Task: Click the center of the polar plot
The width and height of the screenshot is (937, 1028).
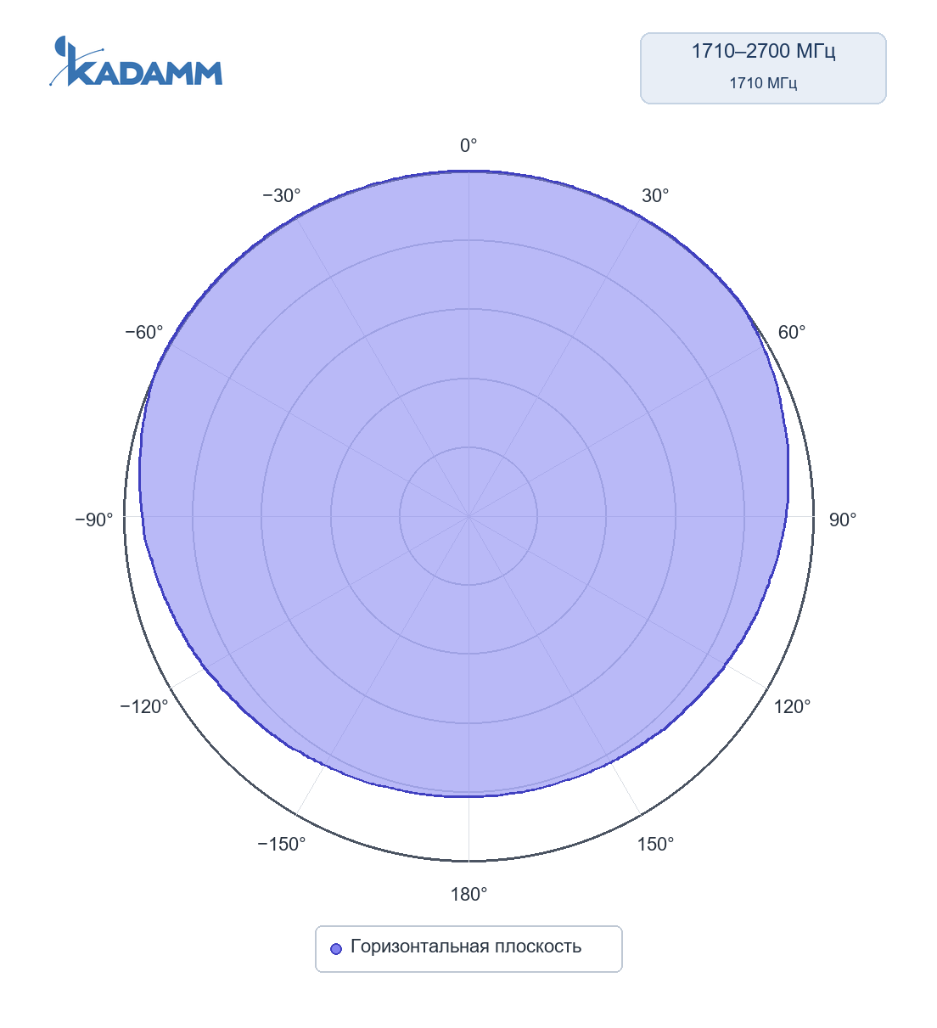Action: 468,516
